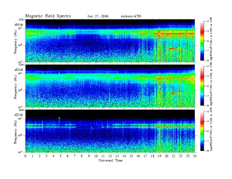Click the cyan square near 5 UT in dZ/dt
The image size is (232, 179).
pyautogui.click(x=59, y=118)
